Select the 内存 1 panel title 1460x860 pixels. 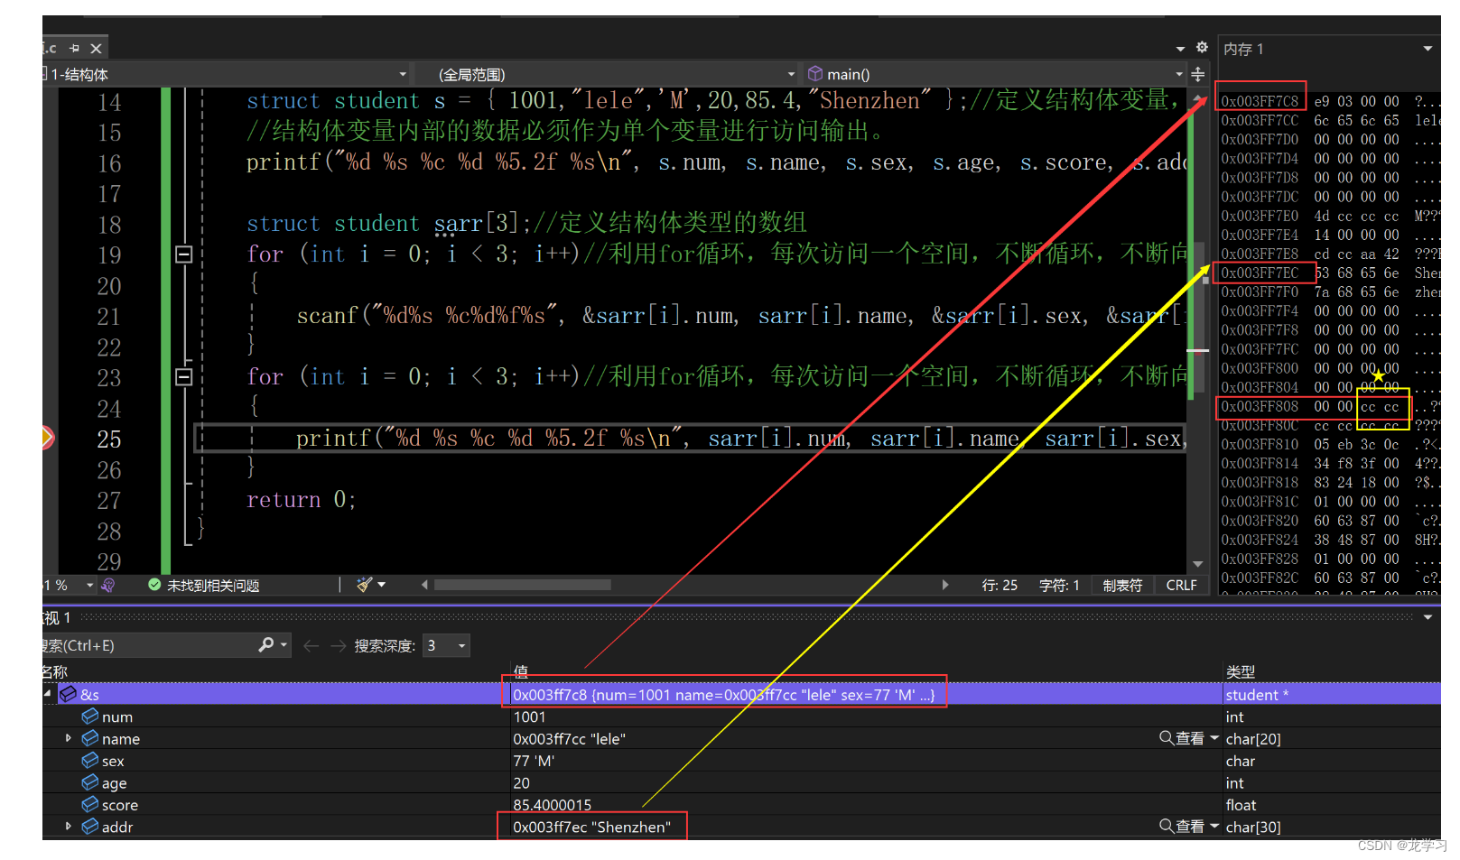1243,49
